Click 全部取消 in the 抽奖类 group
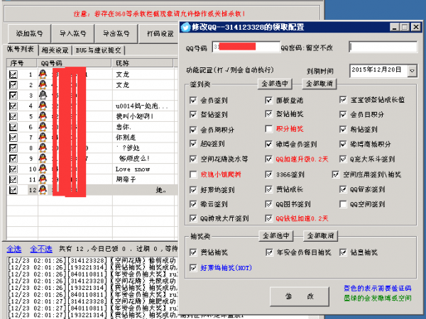Viewport: 426px width, 319px height. [321, 236]
